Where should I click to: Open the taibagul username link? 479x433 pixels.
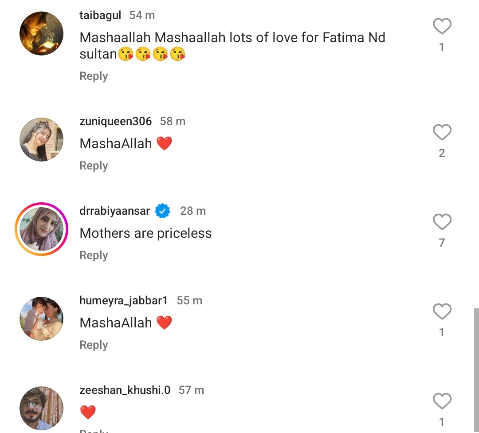point(100,15)
